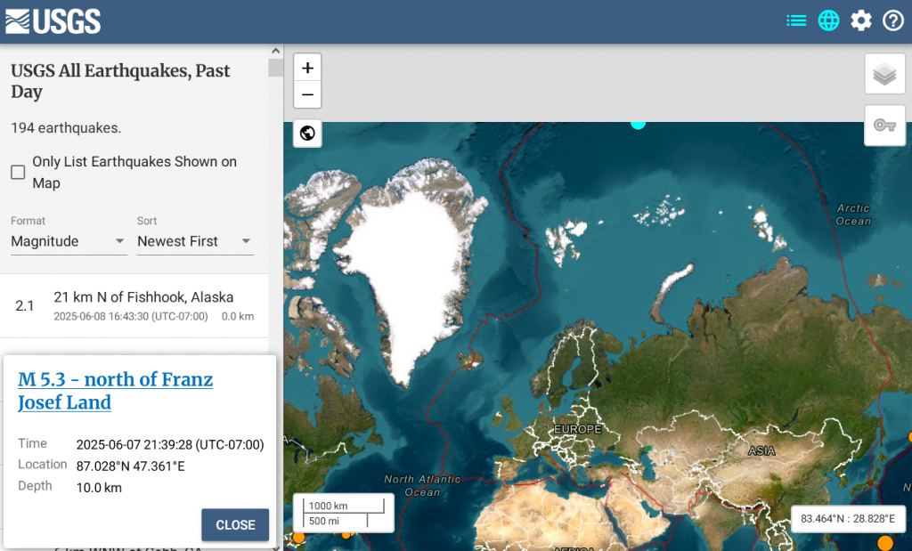Zoom out on the map
This screenshot has height=551, width=912.
307,94
